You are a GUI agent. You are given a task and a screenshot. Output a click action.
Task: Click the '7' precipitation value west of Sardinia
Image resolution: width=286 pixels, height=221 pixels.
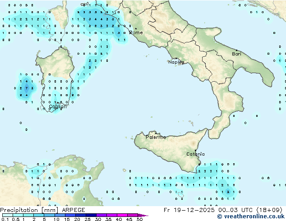[27, 88]
